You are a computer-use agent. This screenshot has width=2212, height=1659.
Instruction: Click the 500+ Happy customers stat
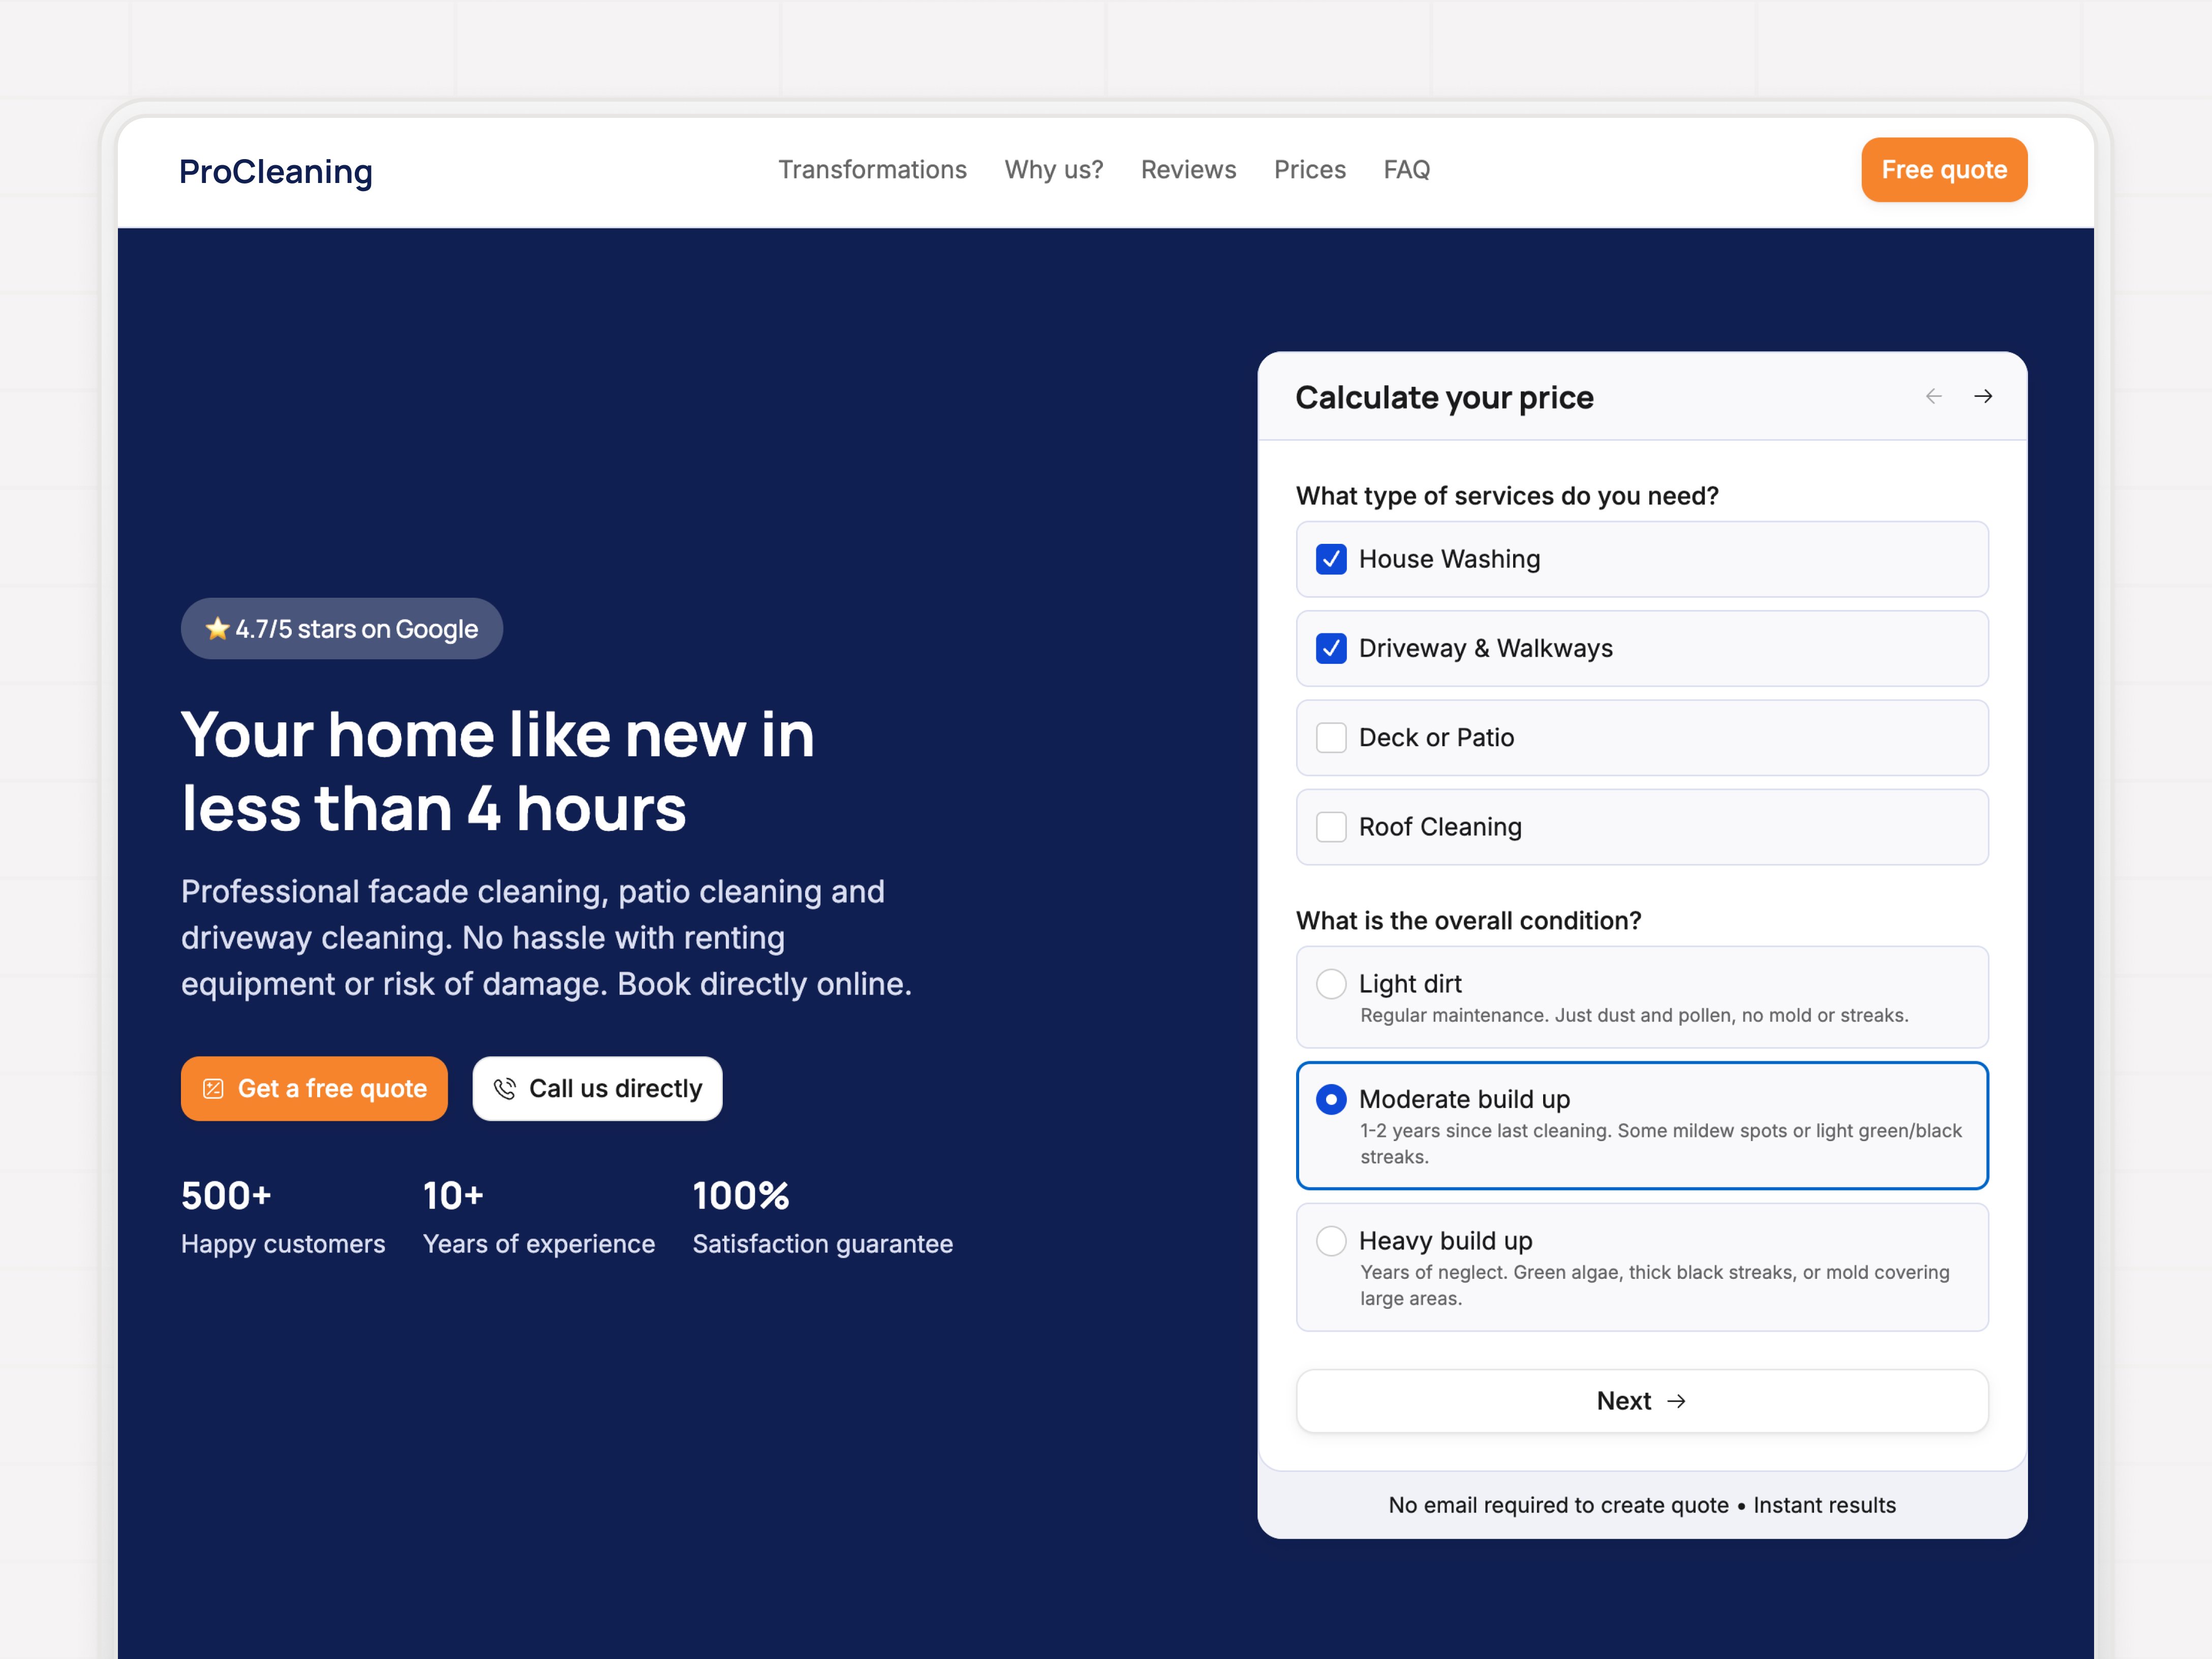coord(283,1217)
